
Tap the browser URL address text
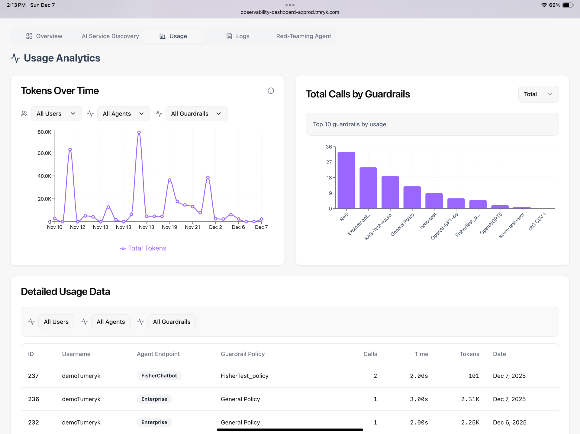(x=290, y=12)
